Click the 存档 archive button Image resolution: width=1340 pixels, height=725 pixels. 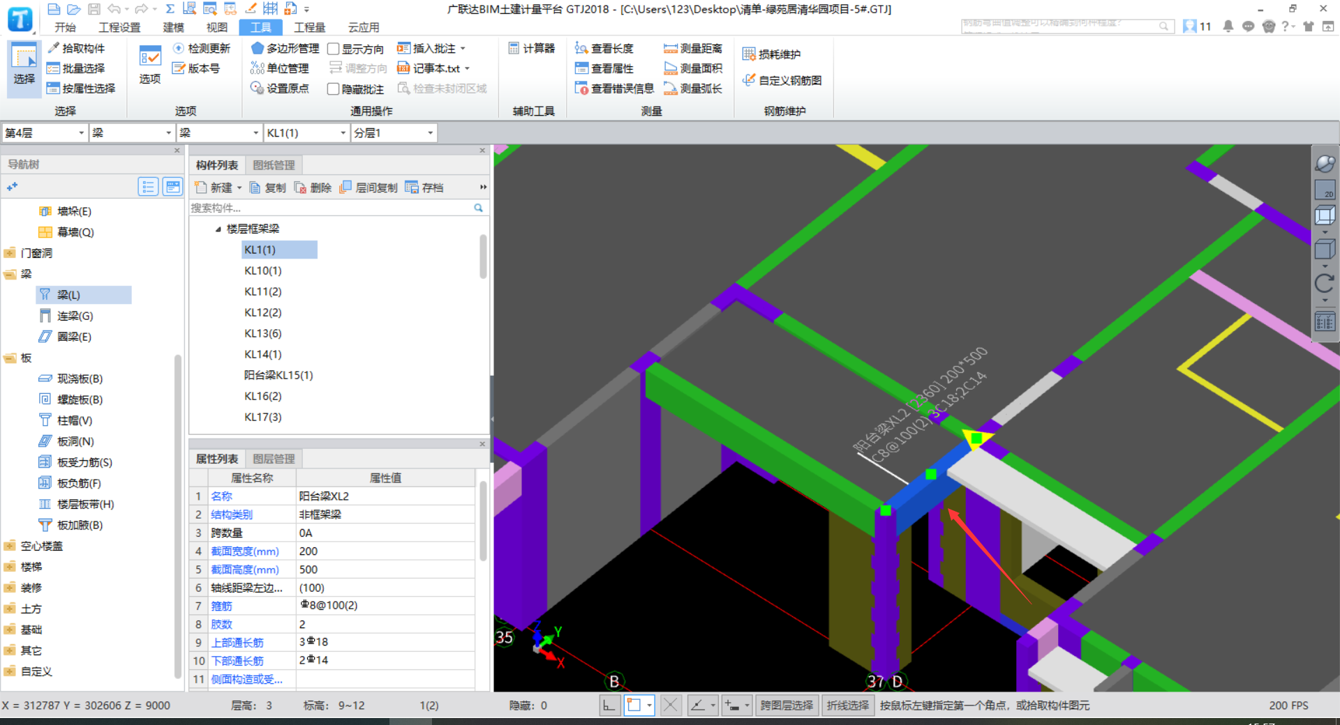click(x=424, y=188)
